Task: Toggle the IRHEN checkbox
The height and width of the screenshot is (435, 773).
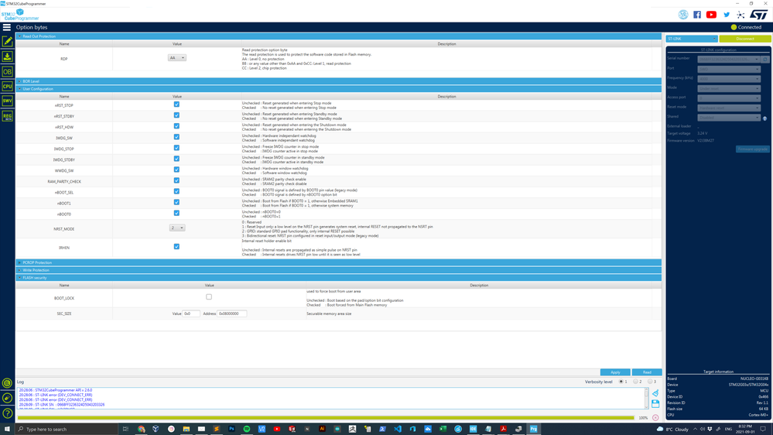Action: tap(176, 247)
